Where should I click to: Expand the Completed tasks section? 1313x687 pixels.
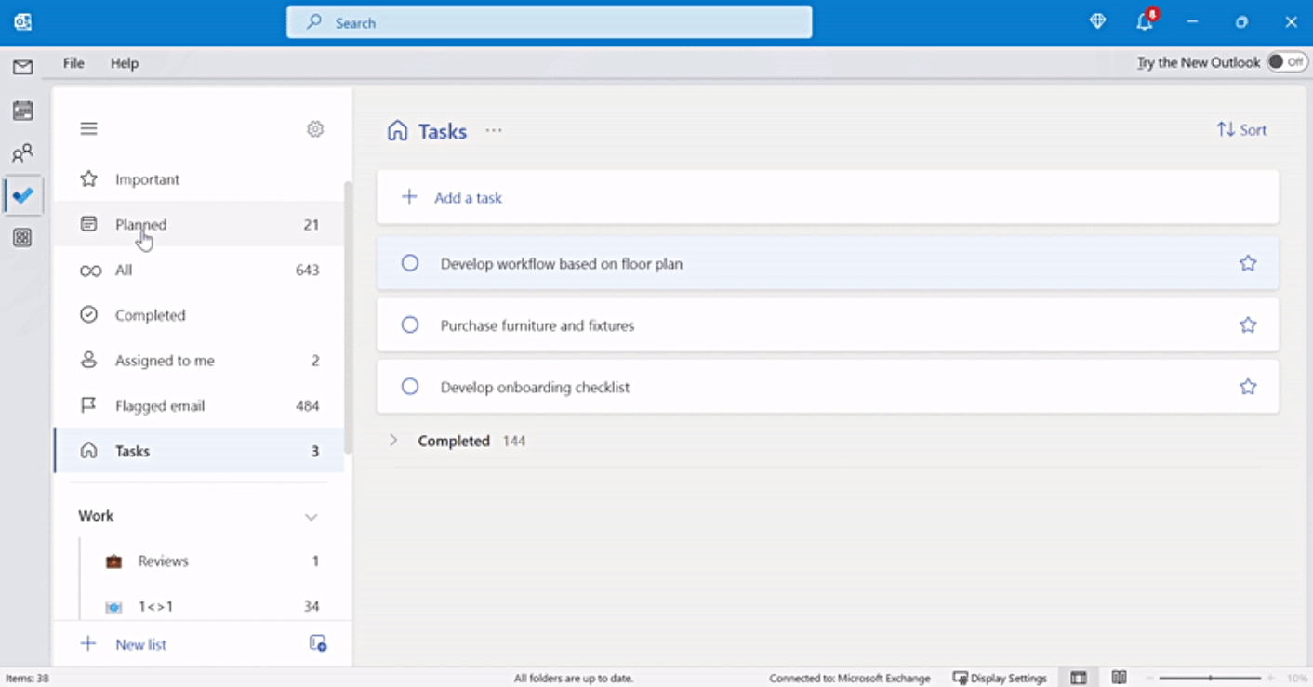point(392,440)
